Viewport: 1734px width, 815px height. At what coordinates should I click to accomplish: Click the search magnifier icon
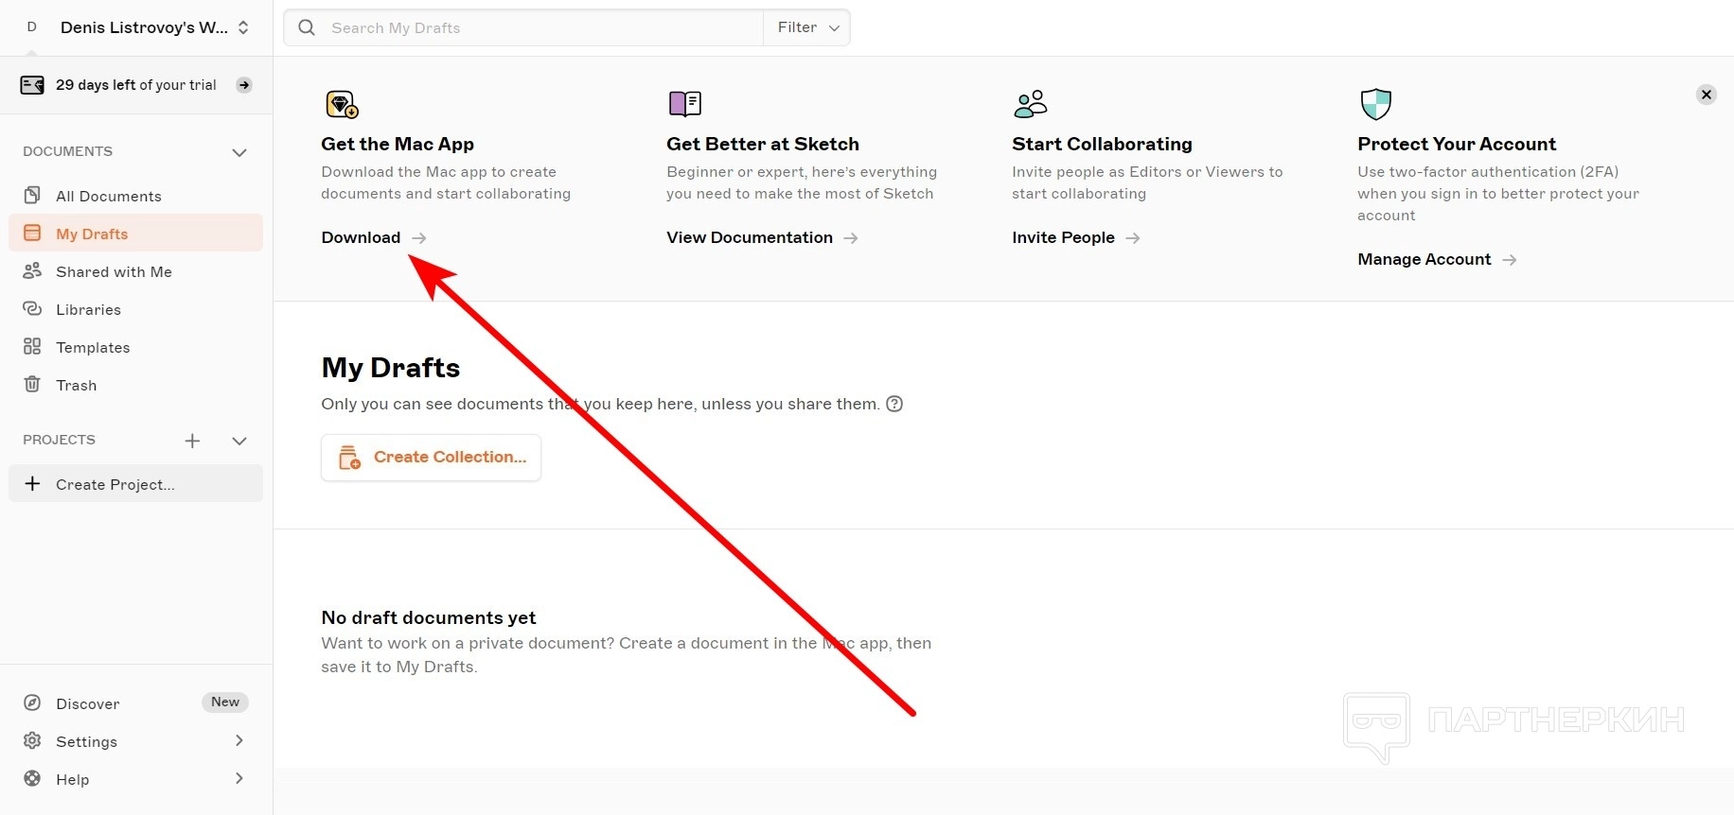point(307,27)
